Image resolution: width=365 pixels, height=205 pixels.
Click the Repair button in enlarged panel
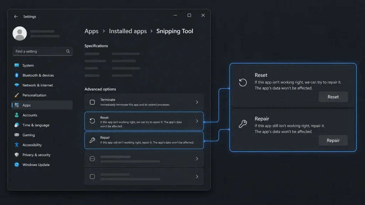click(x=333, y=140)
